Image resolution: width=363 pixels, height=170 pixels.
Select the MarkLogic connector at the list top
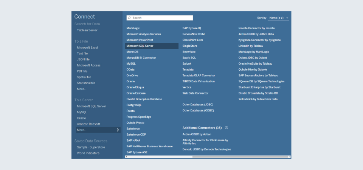tap(133, 28)
